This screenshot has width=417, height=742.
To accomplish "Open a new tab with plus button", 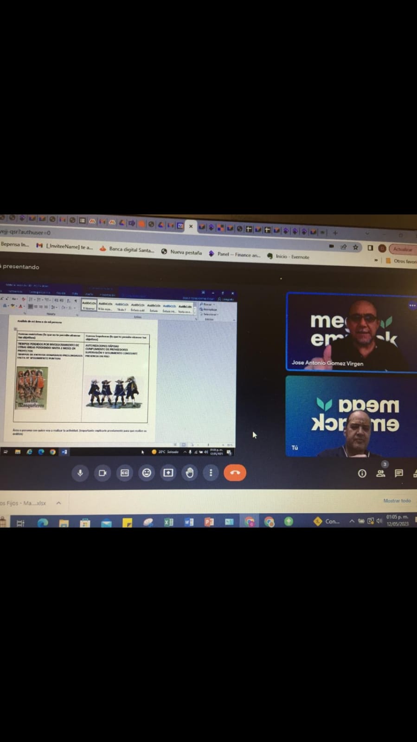I will point(335,232).
